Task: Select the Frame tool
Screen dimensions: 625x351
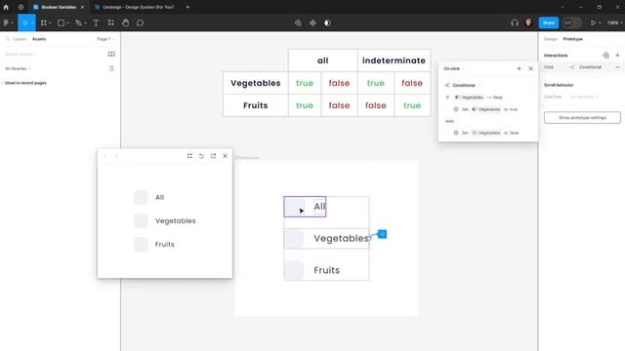Action: [44, 23]
